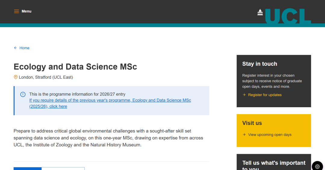
Task: Click the location pin icon
Action: point(16,77)
